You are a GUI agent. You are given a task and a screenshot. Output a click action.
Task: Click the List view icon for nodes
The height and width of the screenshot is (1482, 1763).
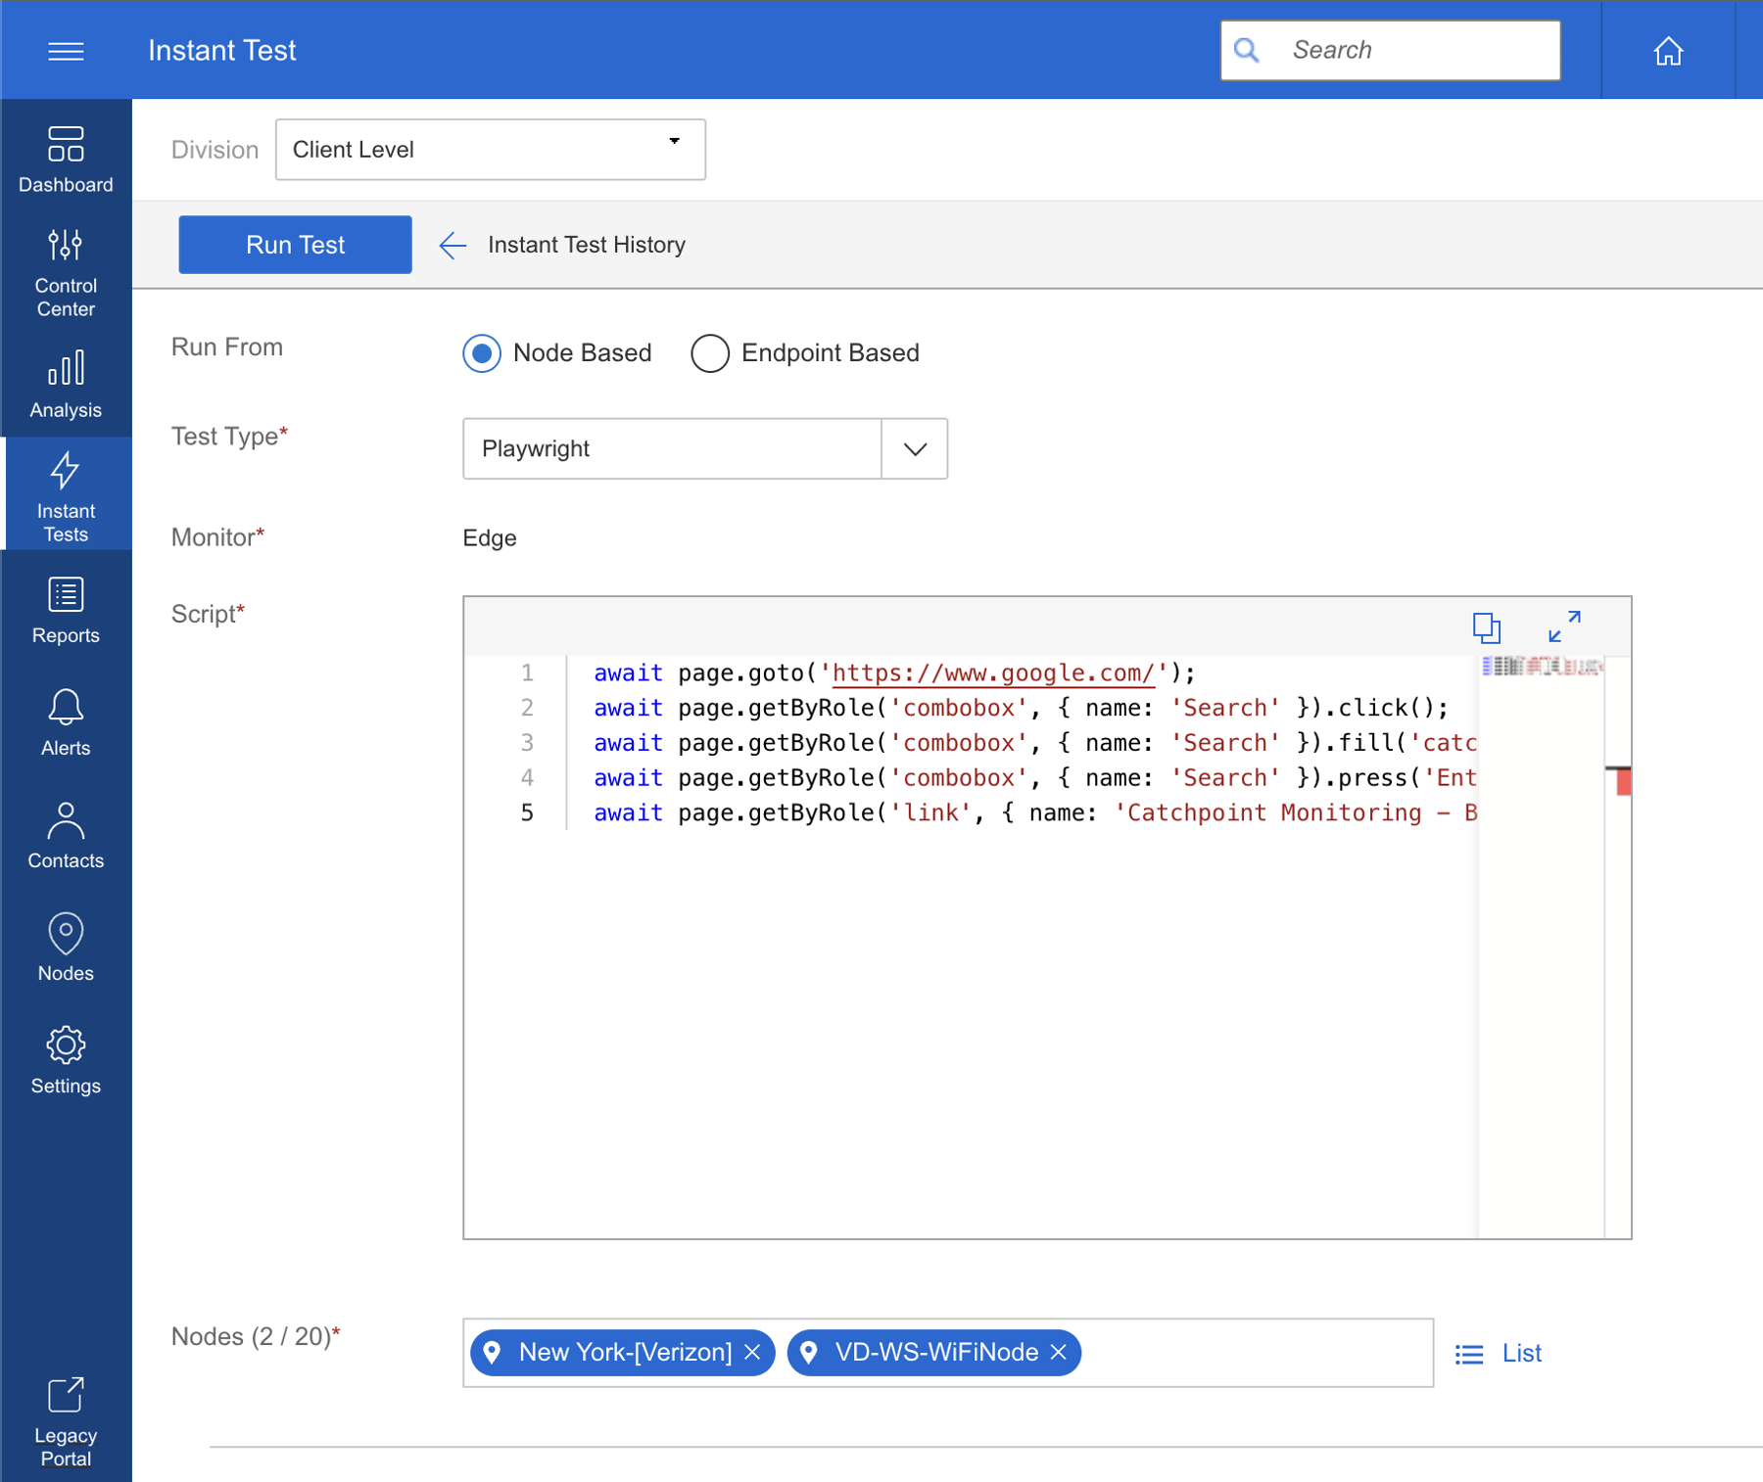coord(1468,1354)
